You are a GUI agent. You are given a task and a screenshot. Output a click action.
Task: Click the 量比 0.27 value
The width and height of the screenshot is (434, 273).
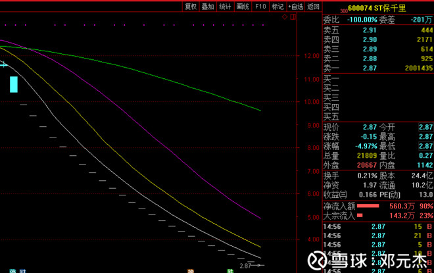coord(425,155)
